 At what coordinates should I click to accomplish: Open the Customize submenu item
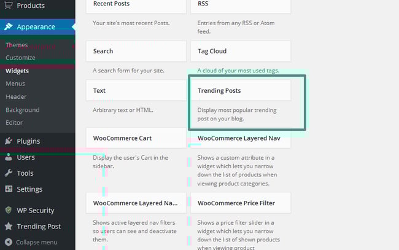click(20, 58)
